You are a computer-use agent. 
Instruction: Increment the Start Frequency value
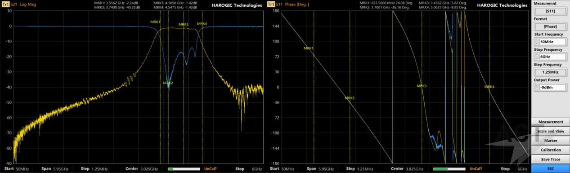536,40
